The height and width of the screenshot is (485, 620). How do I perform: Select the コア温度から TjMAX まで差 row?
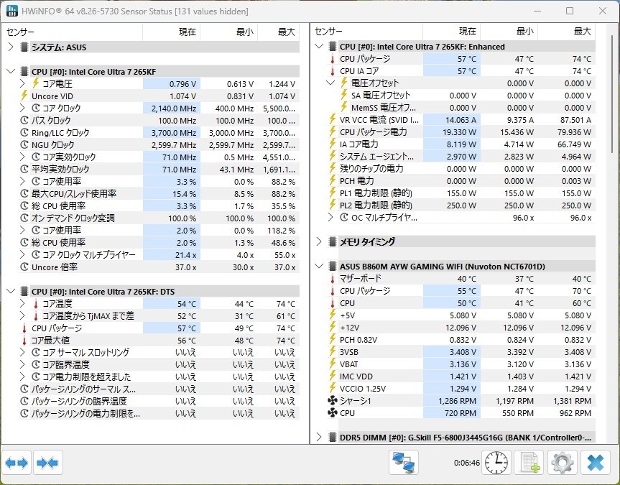(x=159, y=316)
